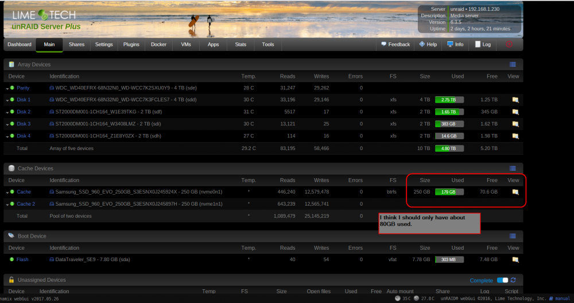The width and height of the screenshot is (574, 303).
Task: Open the system Log
Action: 483,44
